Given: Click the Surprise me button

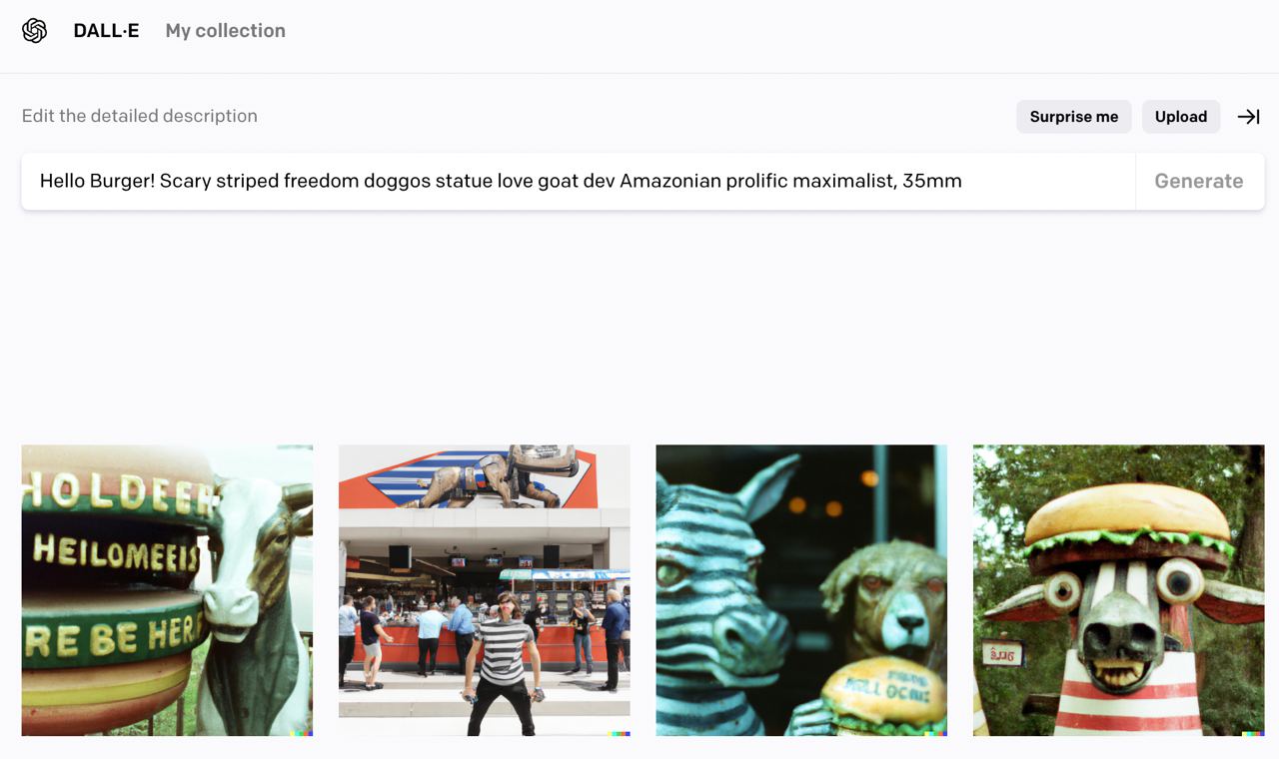Looking at the screenshot, I should click(1074, 117).
